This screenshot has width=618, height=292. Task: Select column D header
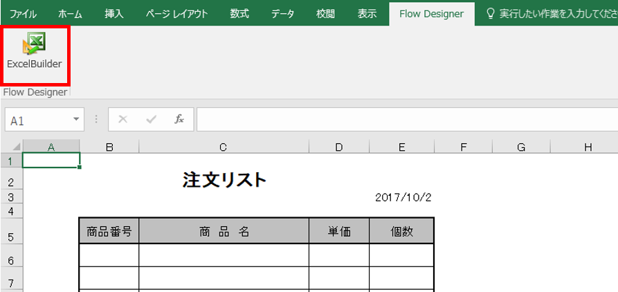click(339, 147)
